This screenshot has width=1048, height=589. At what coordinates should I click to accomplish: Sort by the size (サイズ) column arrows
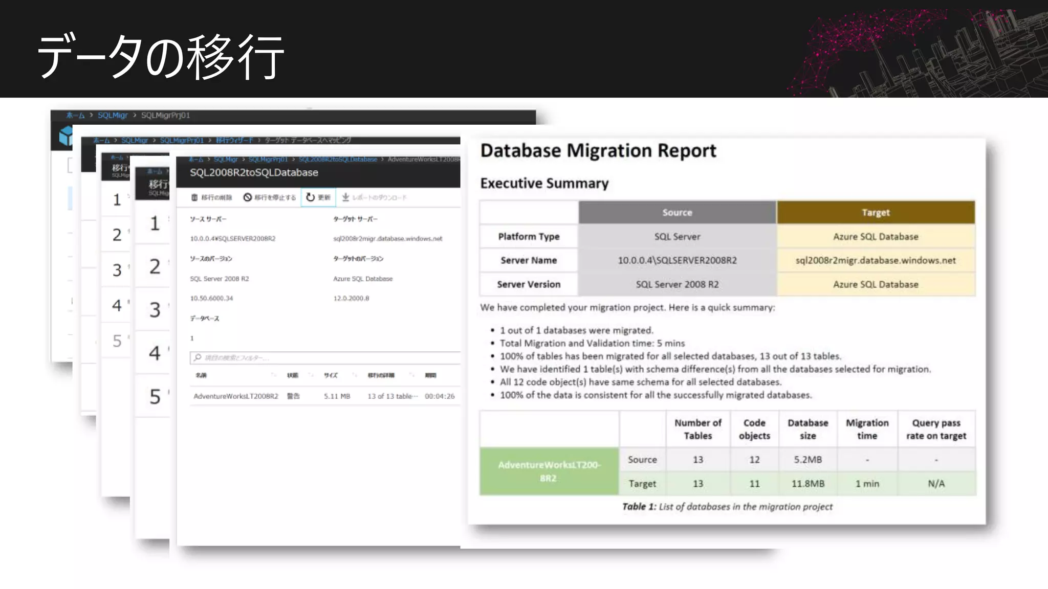tap(354, 375)
